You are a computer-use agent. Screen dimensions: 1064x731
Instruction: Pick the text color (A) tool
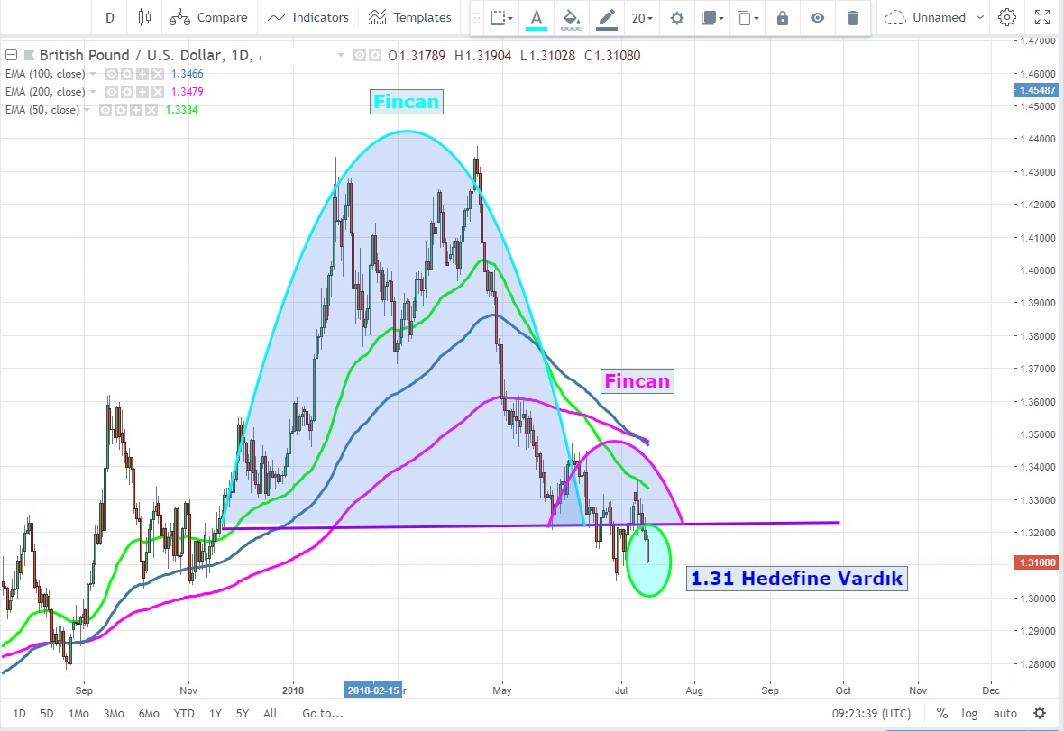click(x=537, y=17)
